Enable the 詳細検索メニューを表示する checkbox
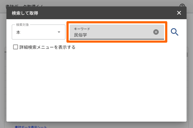Image resolution: width=193 pixels, height=128 pixels. [x=16, y=47]
